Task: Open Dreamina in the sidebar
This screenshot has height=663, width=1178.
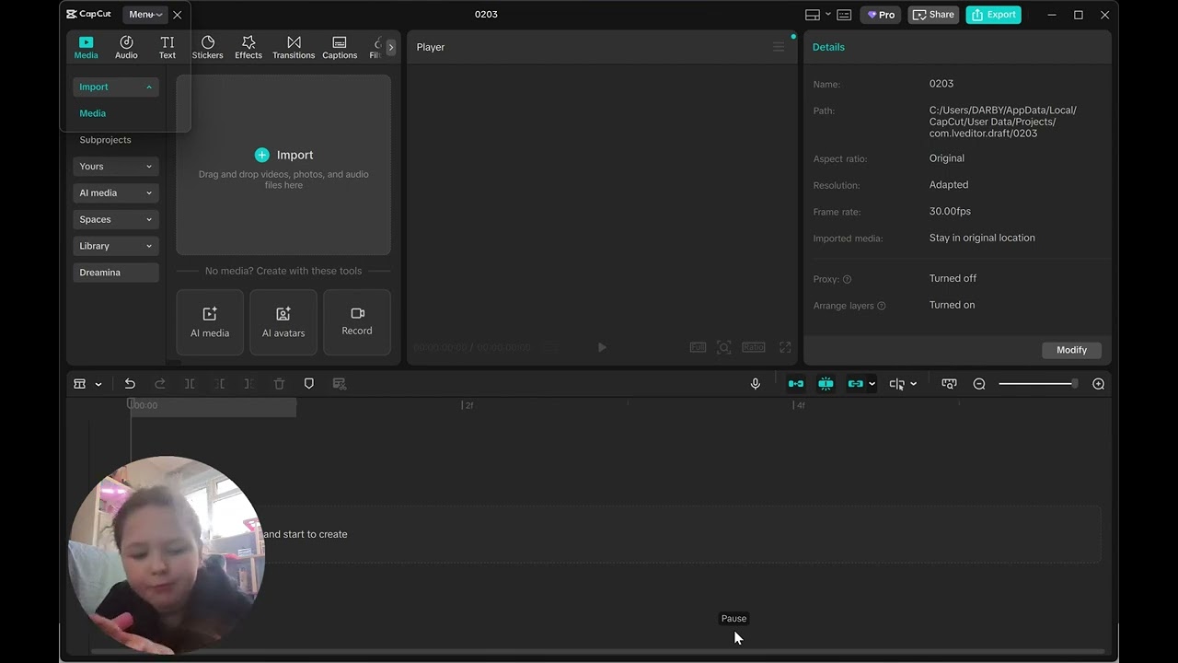Action: tap(116, 273)
